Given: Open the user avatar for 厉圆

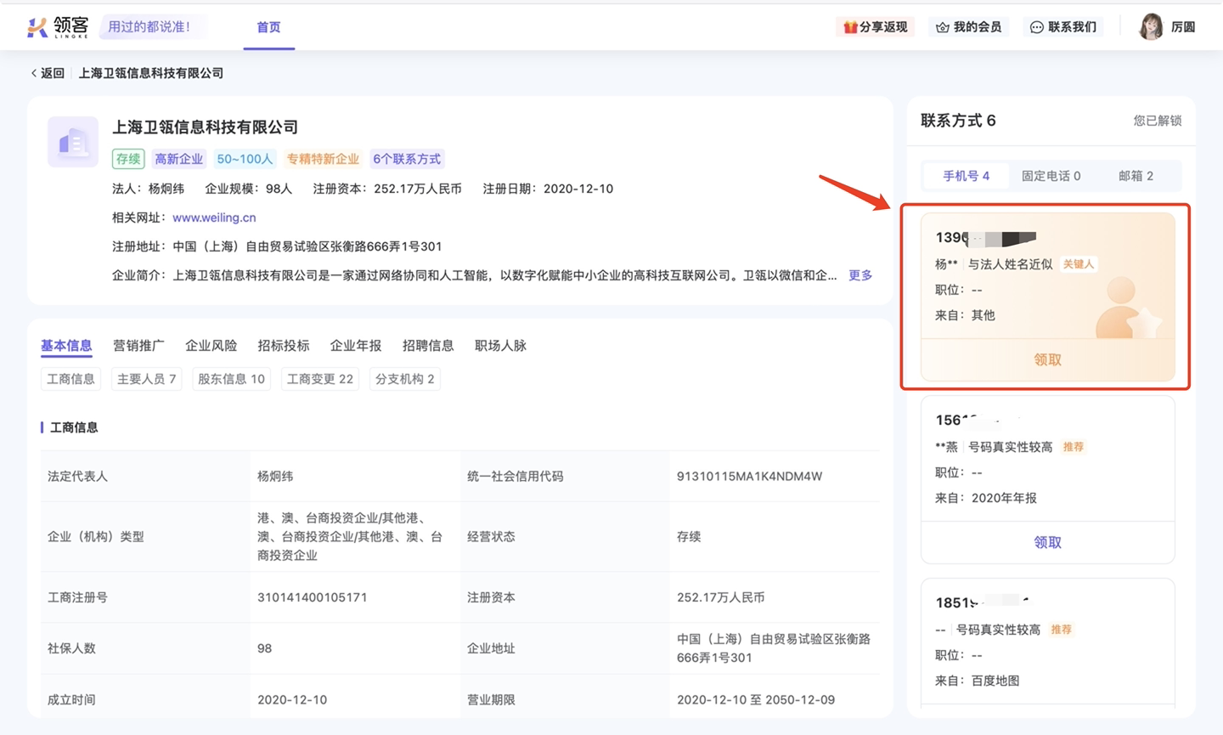Looking at the screenshot, I should pos(1151,26).
